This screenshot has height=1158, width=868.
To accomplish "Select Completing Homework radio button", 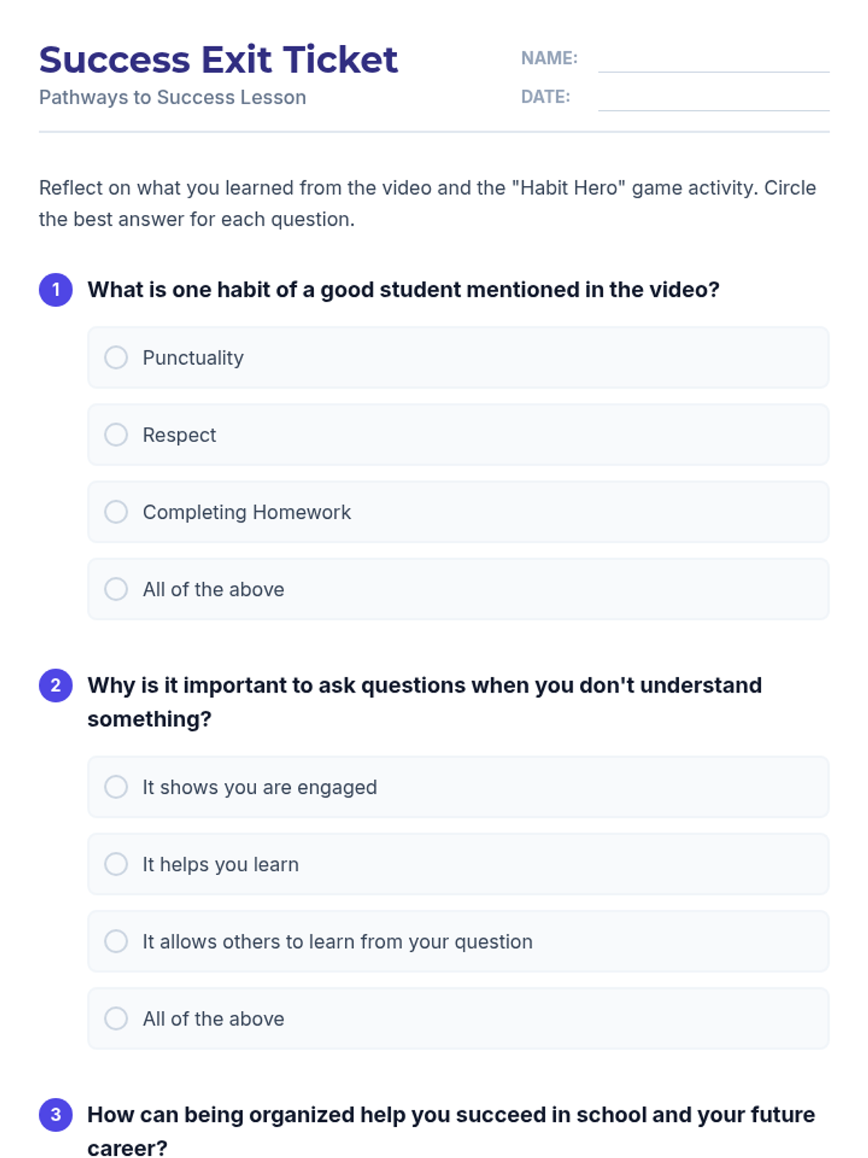I will coord(116,512).
